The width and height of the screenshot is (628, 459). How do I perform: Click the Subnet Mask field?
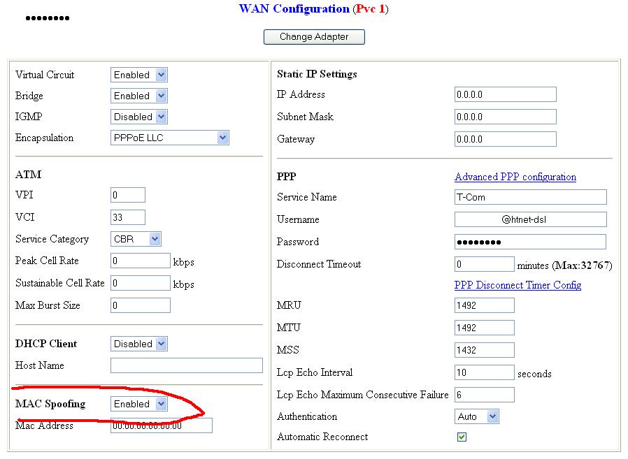tap(506, 117)
